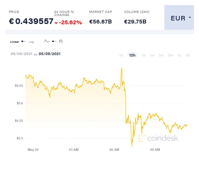199x170 pixels.
Task: Click the Linear scale label
Action: (x=15, y=42)
